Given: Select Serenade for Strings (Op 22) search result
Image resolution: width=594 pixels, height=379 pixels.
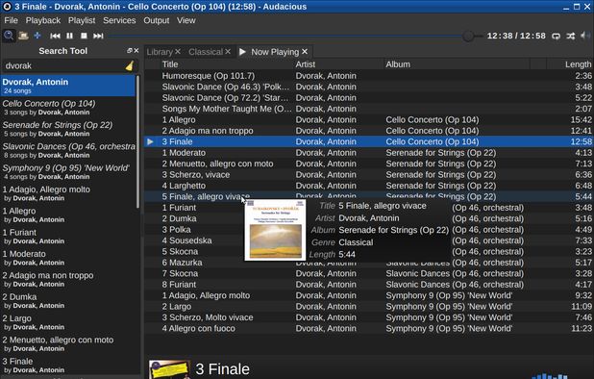Looking at the screenshot, I should 68,129.
